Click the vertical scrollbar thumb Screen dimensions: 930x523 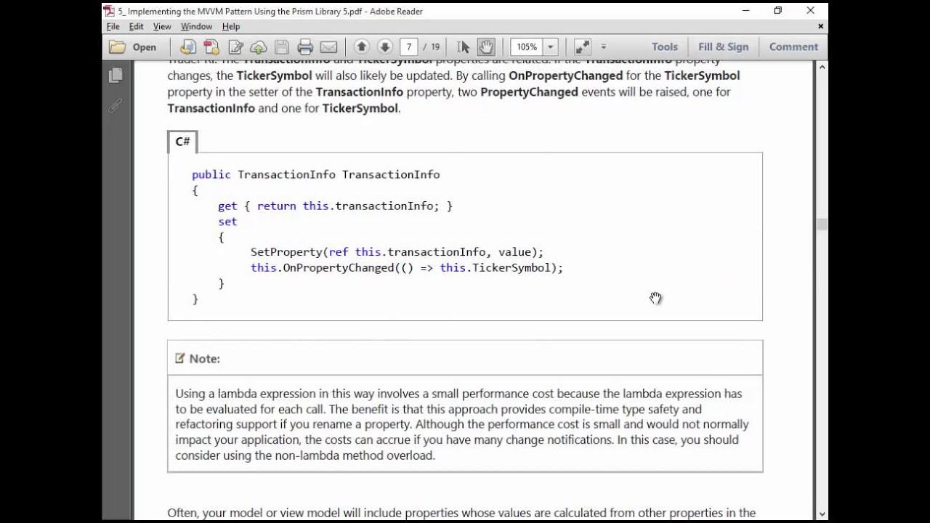tap(822, 224)
